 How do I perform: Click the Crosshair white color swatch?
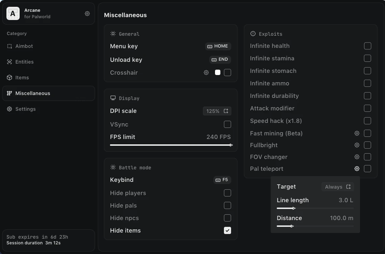coord(217,73)
